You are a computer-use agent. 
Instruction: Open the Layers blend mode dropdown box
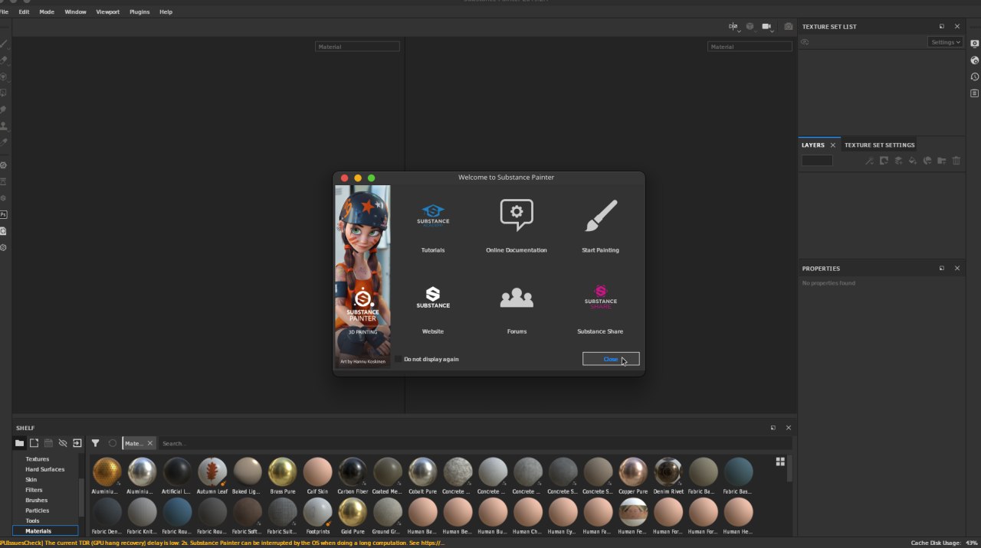[817, 161]
